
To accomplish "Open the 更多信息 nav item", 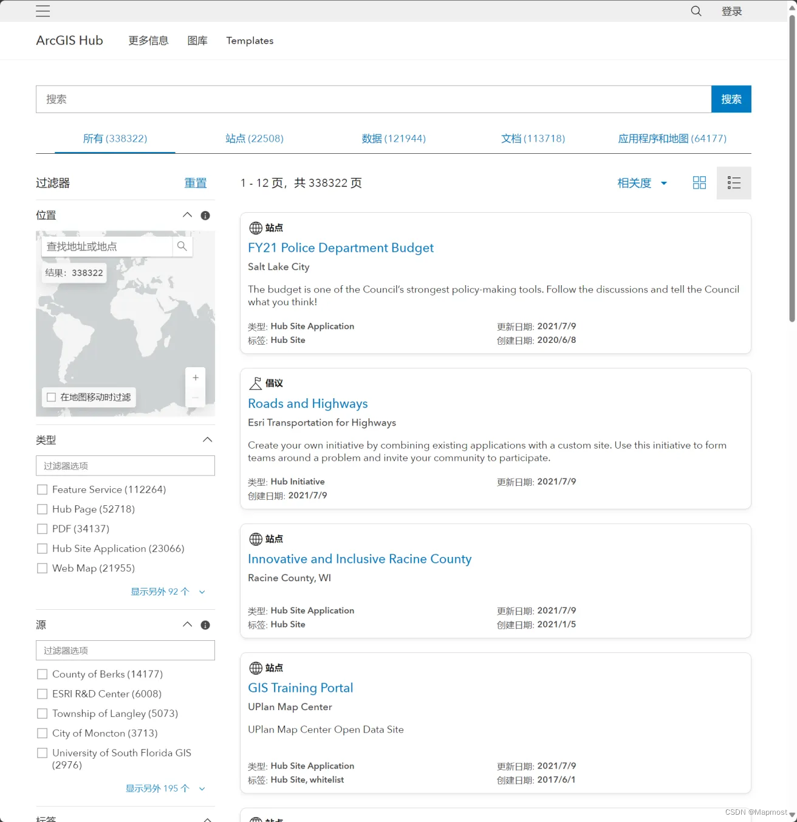I will [148, 41].
